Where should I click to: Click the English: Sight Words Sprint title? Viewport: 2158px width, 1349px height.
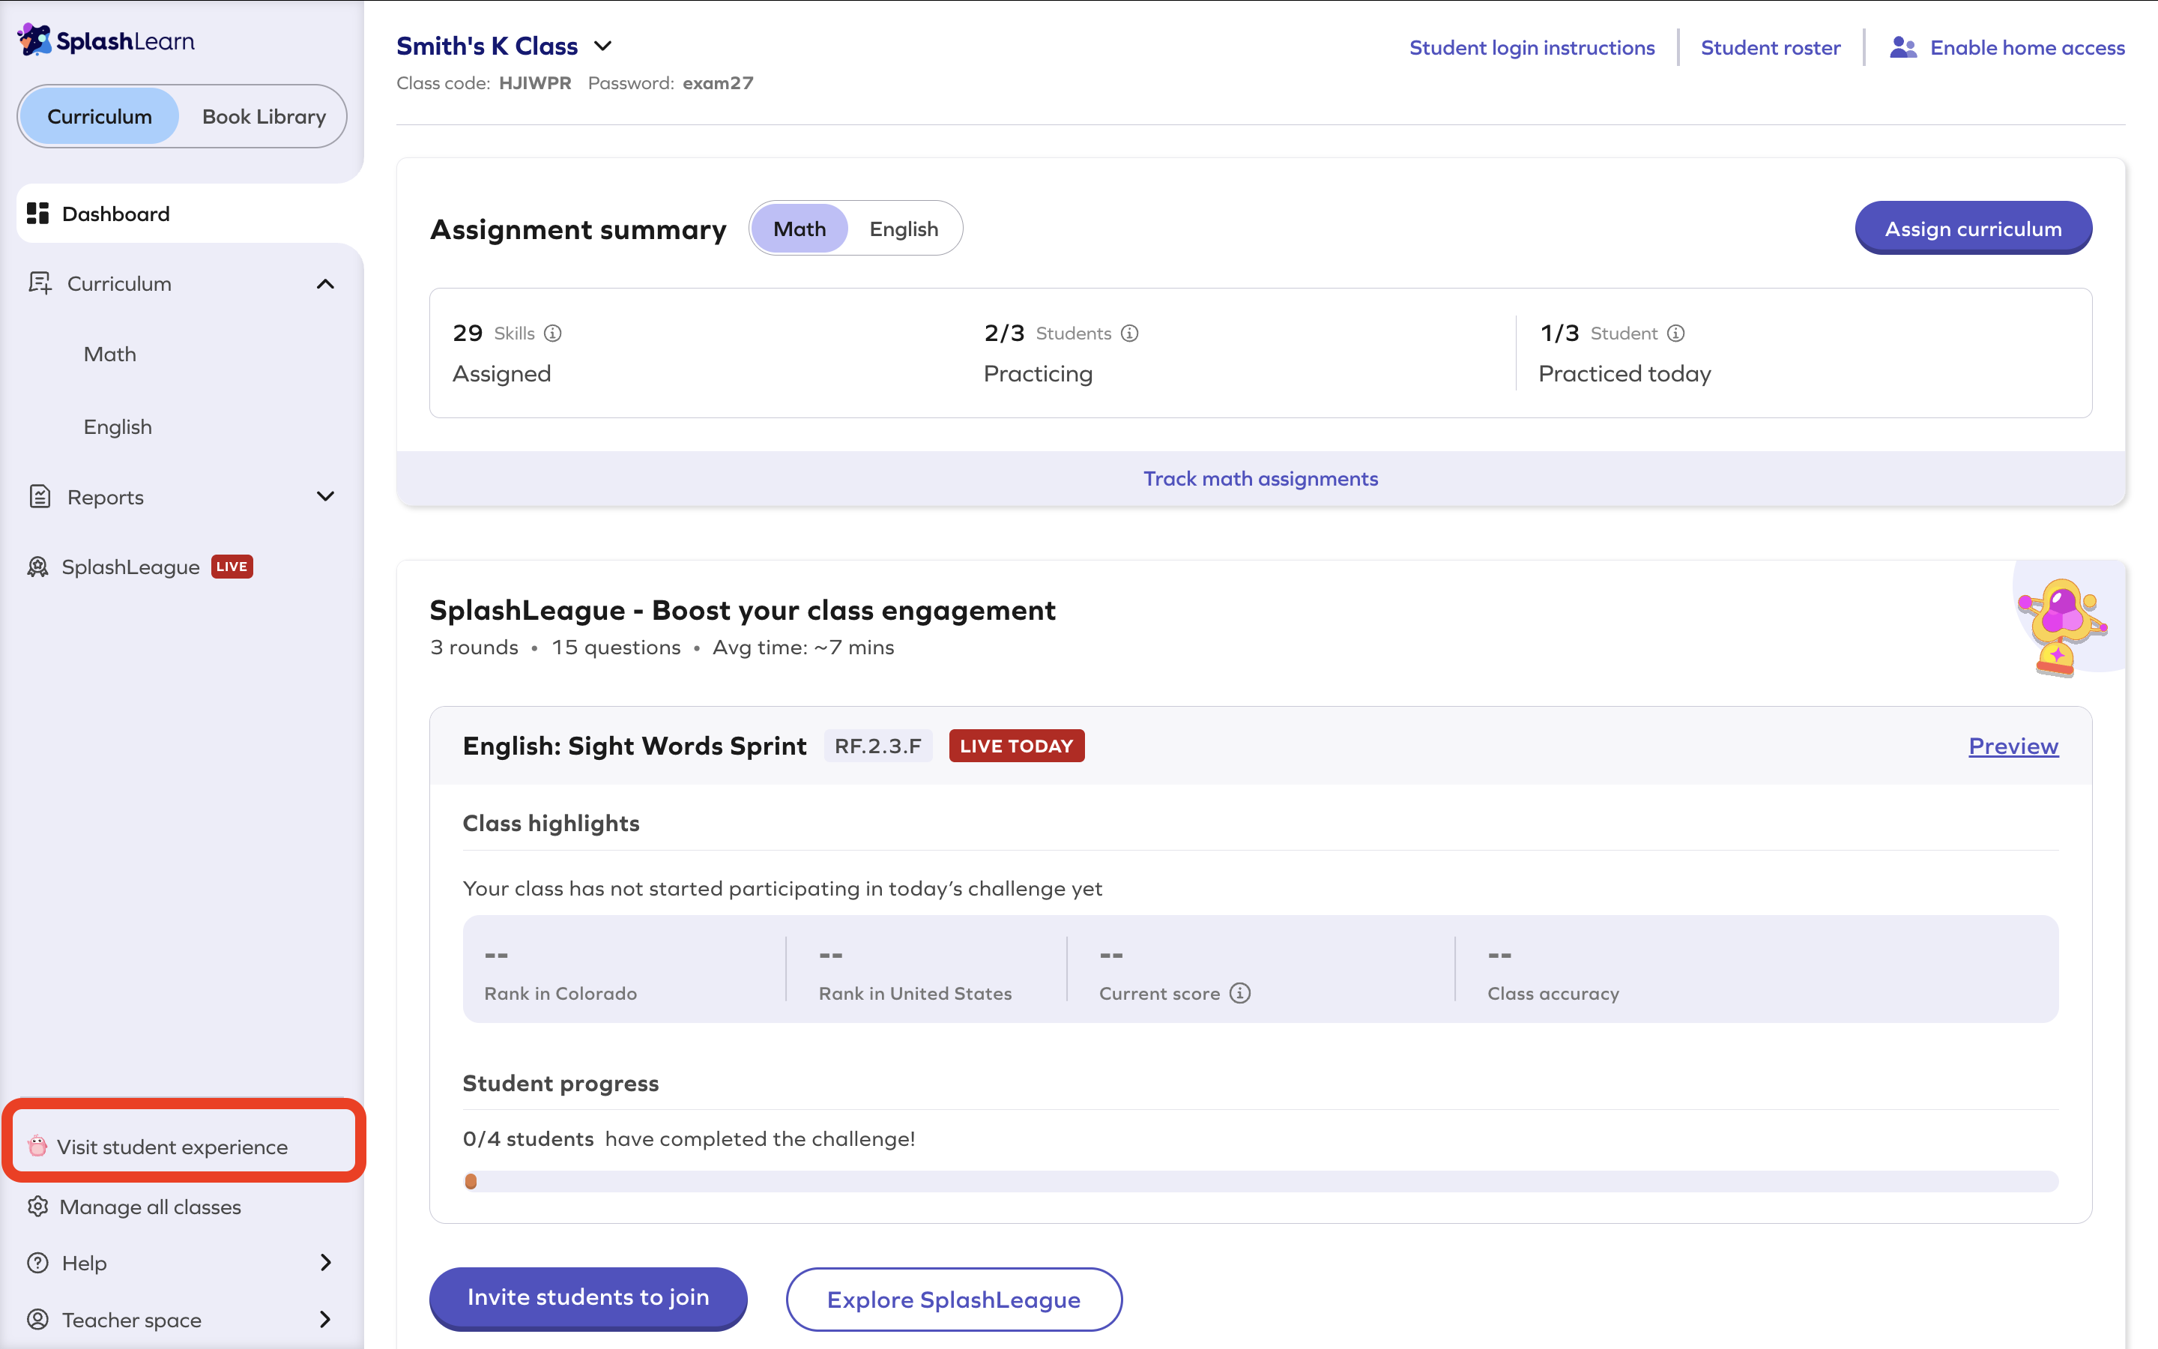click(x=634, y=746)
